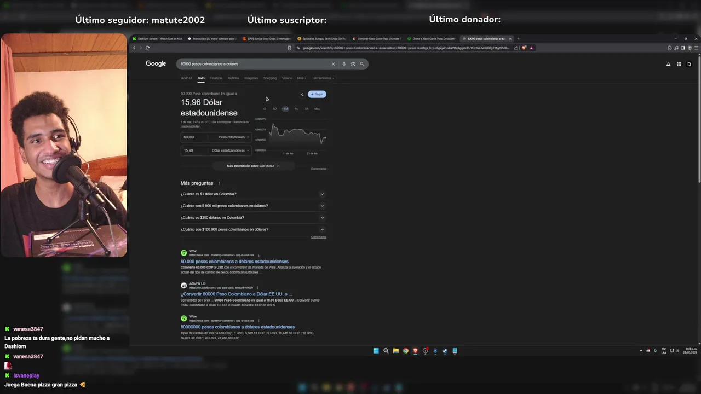701x394 pixels.
Task: Open the Herramientas dropdown
Action: (323, 78)
